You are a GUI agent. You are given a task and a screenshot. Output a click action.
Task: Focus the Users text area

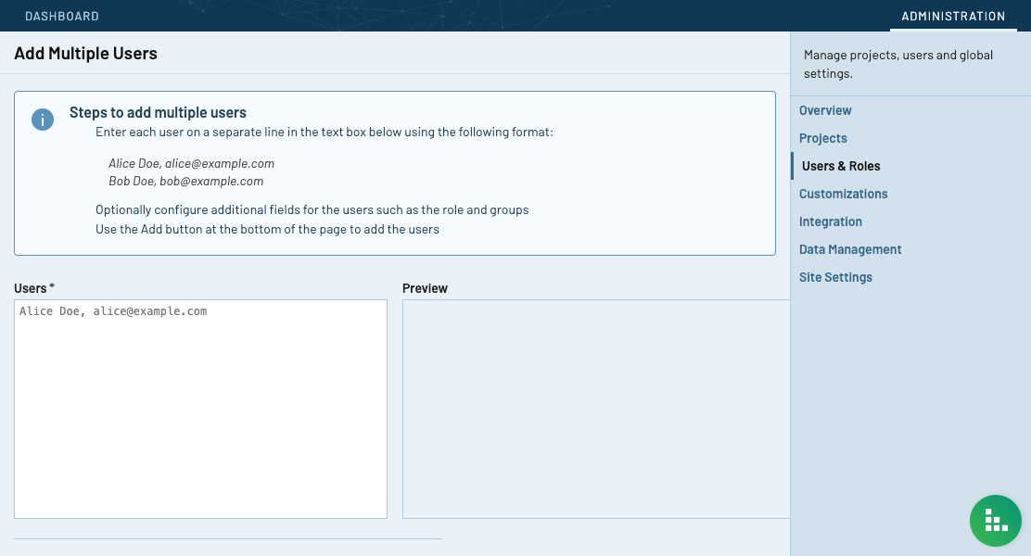pos(200,409)
